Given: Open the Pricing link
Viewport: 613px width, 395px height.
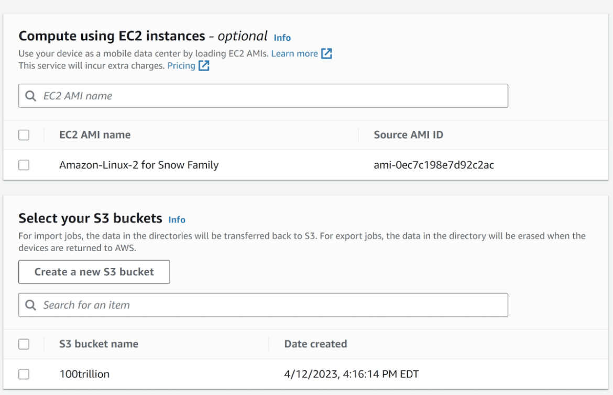Looking at the screenshot, I should pyautogui.click(x=181, y=65).
